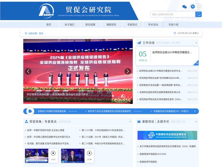
Task: Open the 专家介绍 menu item
Action: pos(173,24)
